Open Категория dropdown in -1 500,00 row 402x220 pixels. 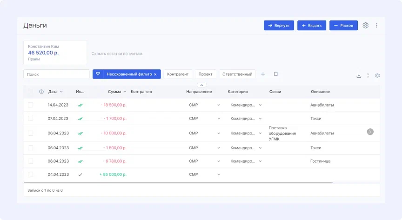260,148
